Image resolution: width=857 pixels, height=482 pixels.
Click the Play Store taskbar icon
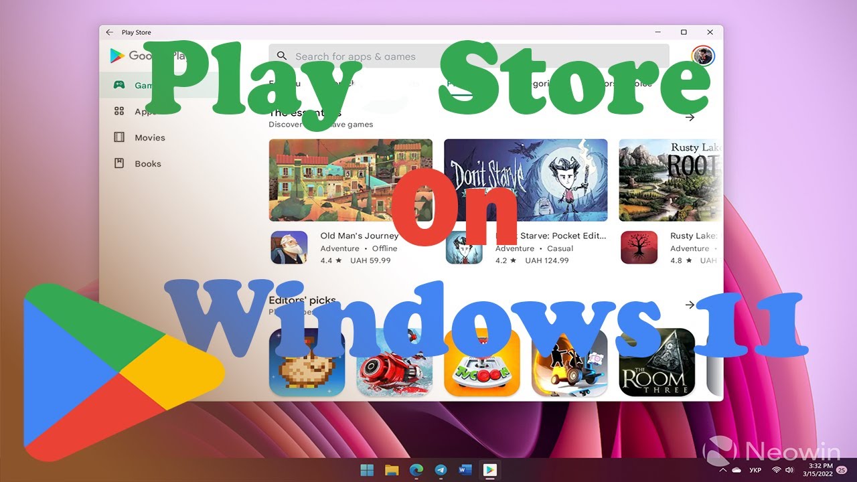tap(489, 470)
